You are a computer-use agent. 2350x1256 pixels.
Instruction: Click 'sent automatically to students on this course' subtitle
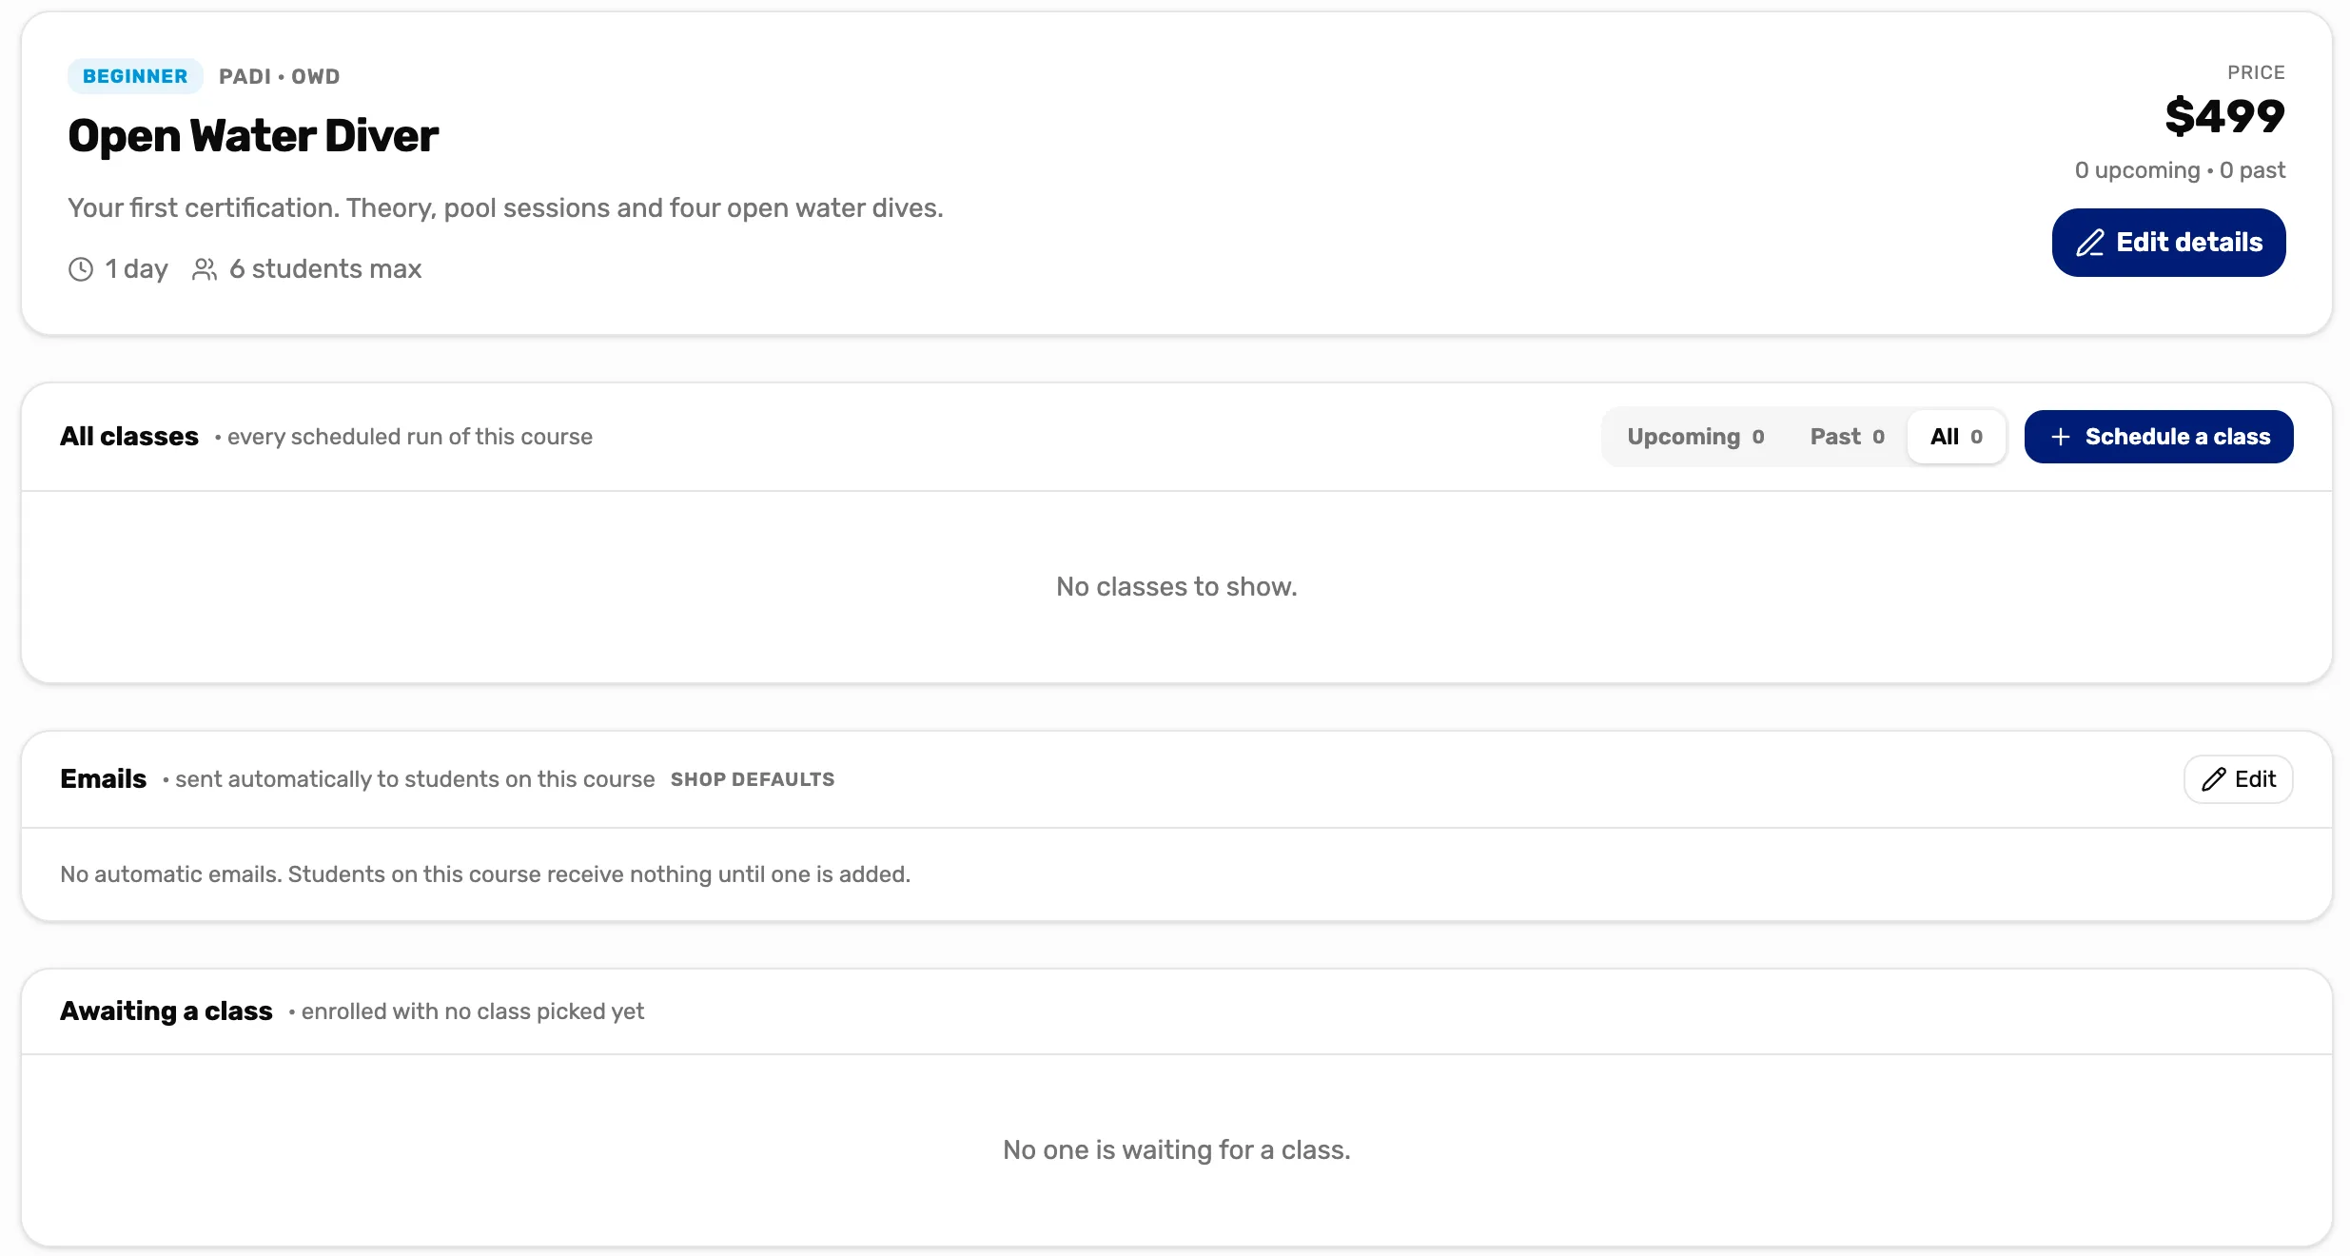415,779
